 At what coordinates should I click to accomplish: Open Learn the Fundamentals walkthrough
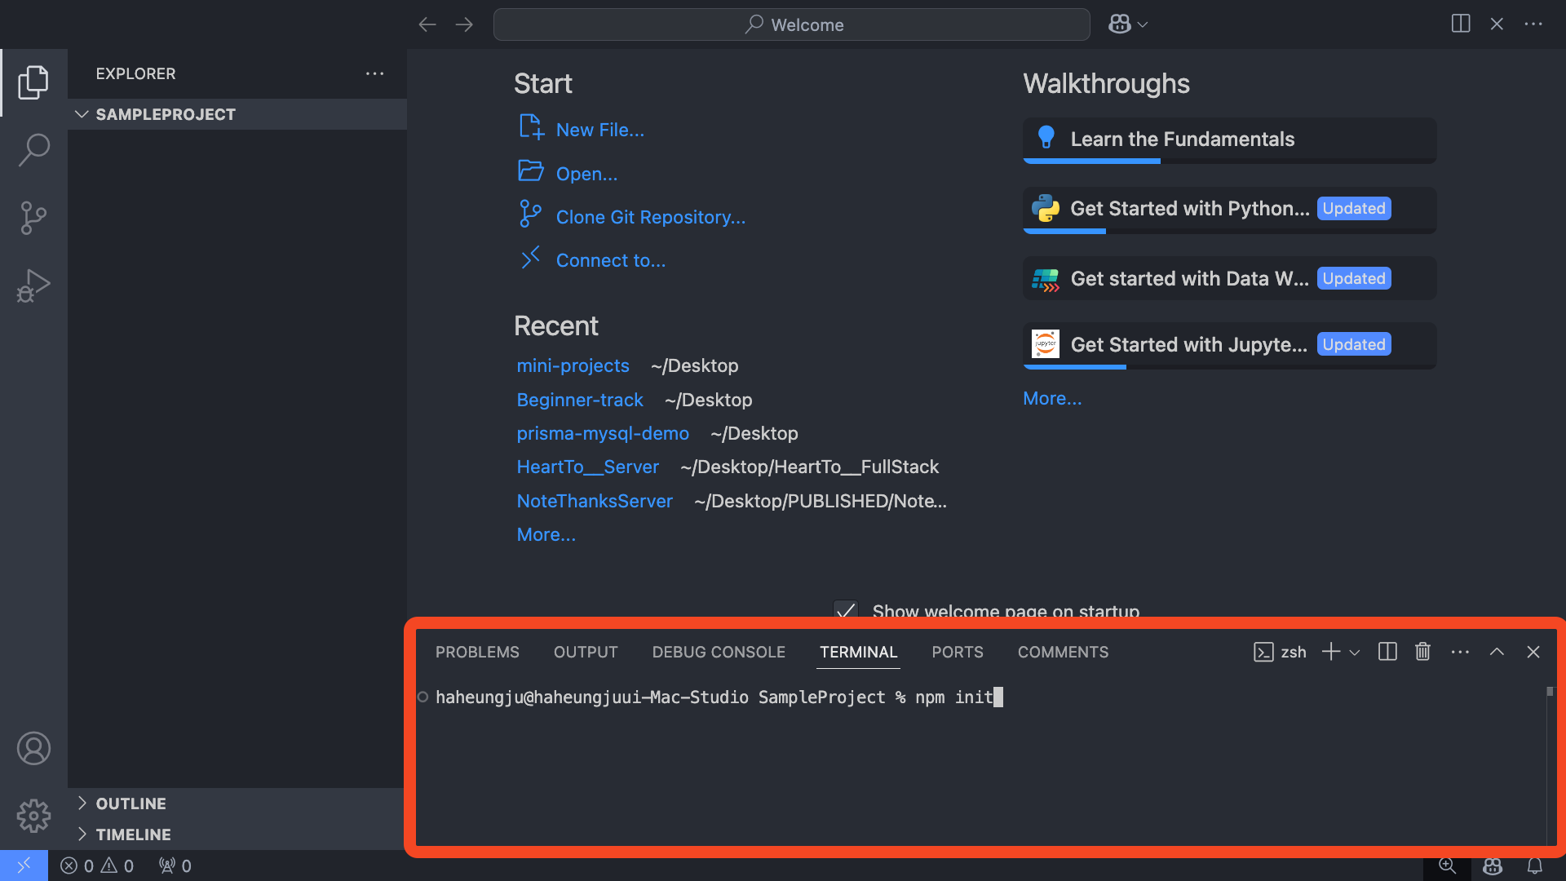click(x=1229, y=139)
